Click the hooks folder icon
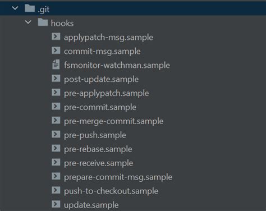 43,22
